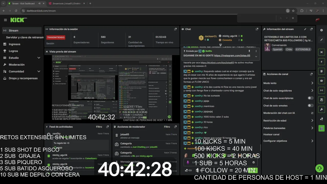This screenshot has width=327, height=184.
Task: Mute the Kick Dashboard tab audio
Action: coord(40,4)
